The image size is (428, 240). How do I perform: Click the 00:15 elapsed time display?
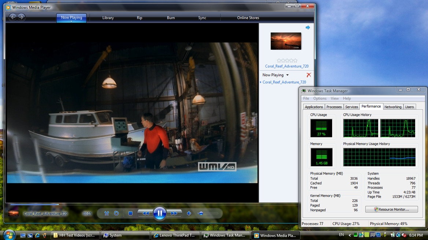(x=88, y=214)
